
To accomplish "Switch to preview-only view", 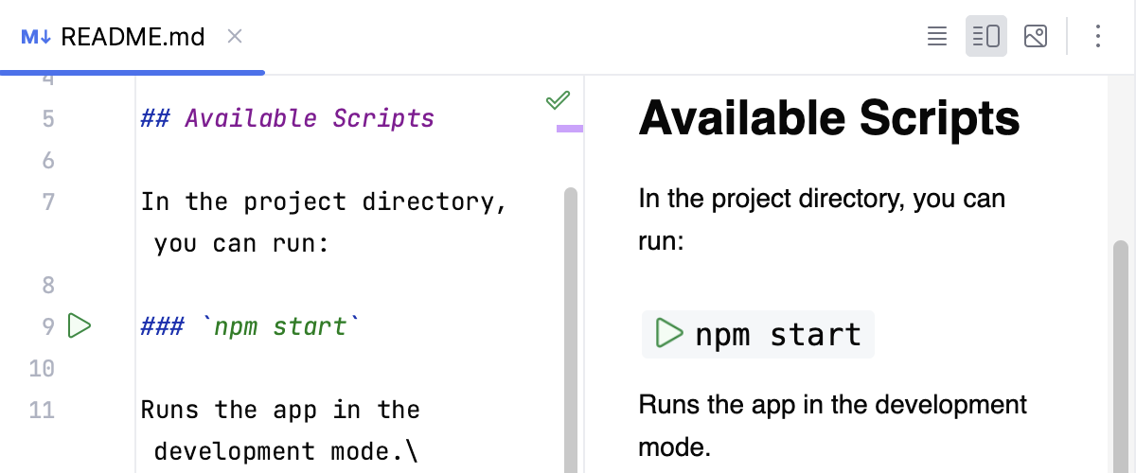I will [1036, 37].
